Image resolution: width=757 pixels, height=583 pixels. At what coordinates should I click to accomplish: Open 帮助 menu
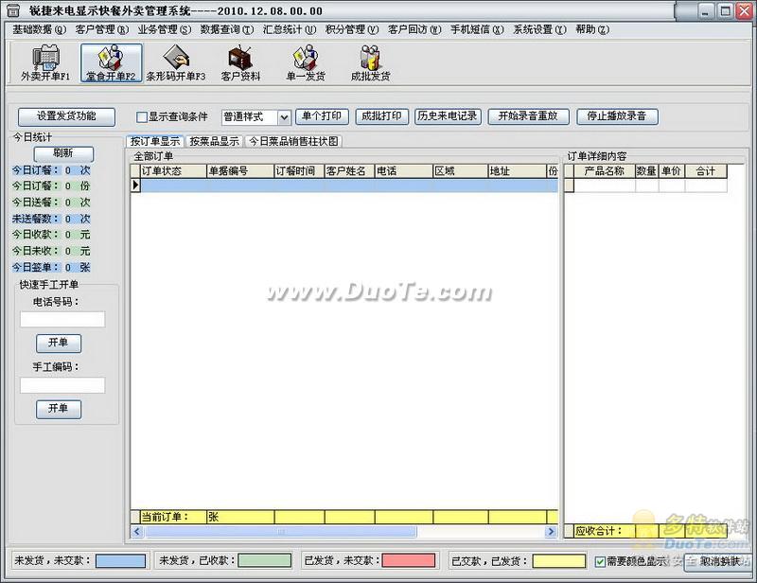[592, 29]
